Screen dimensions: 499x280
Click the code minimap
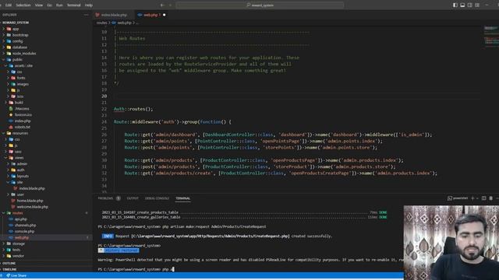click(x=490, y=37)
